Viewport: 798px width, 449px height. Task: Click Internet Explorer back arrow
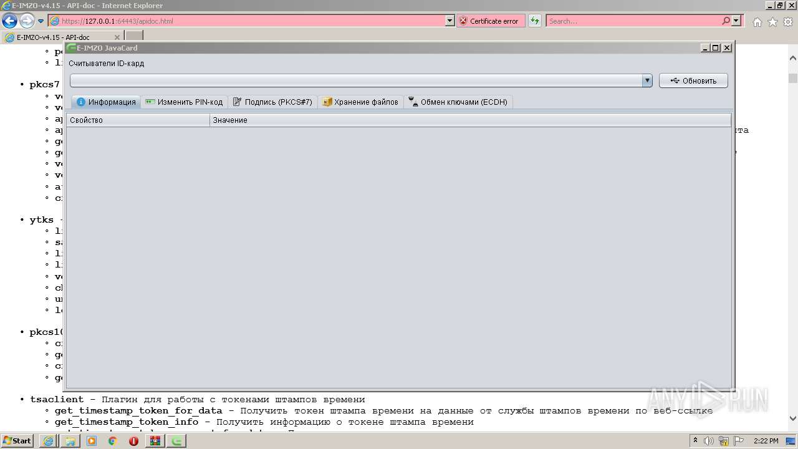point(9,21)
